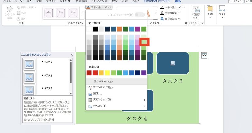Click the Text Fill 'A' icon
Screen dimensions: 252x133
[x=162, y=7]
